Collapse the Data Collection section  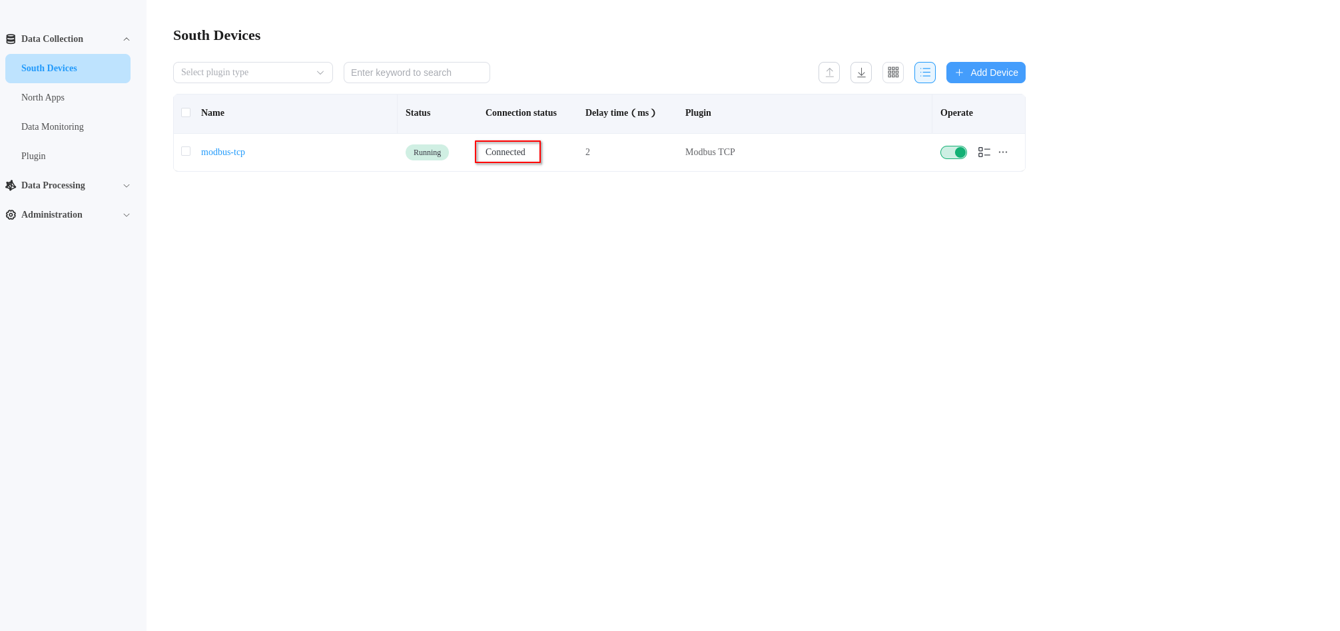127,39
